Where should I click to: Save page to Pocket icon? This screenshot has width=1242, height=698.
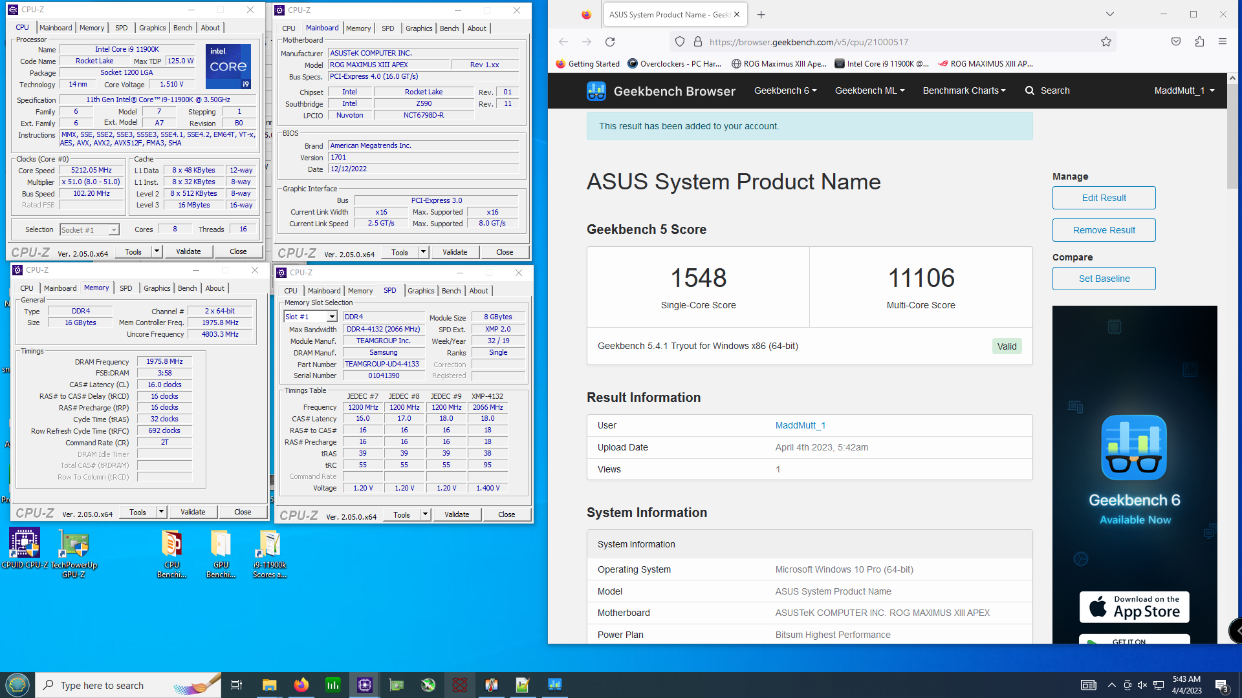[1176, 42]
